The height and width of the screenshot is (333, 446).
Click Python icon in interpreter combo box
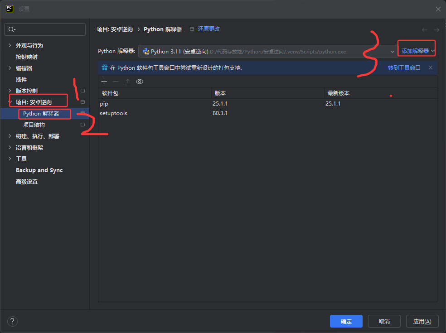pos(146,52)
